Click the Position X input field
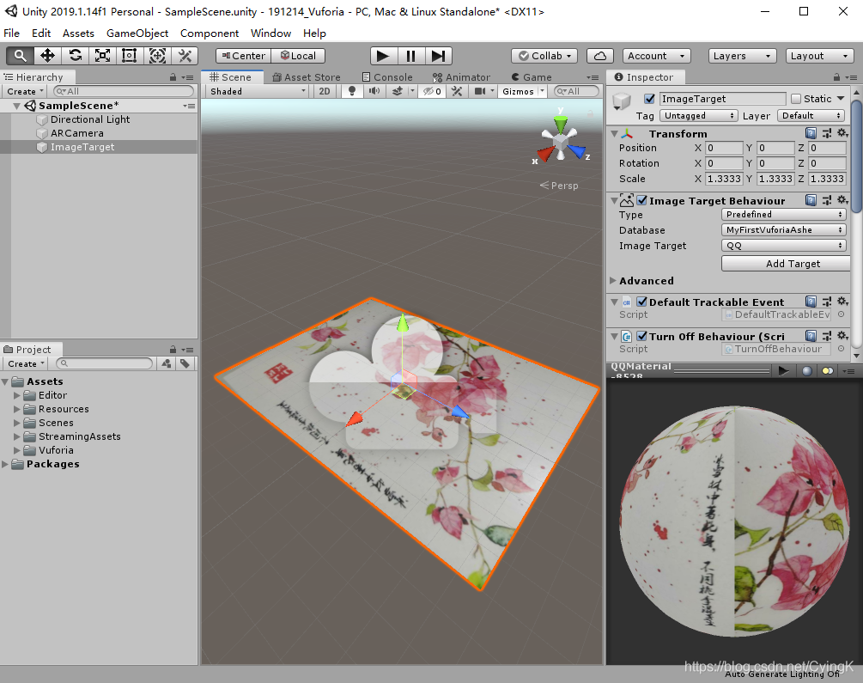Image resolution: width=863 pixels, height=683 pixels. pos(724,148)
